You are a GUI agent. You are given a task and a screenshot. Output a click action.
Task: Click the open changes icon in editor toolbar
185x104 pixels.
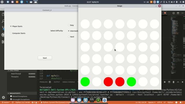coord(173,13)
